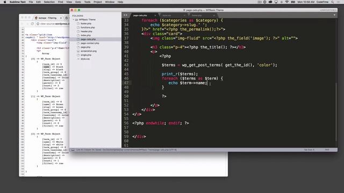The image size is (344, 193).
Task: Open footer.php in the sidebar
Action: click(86, 24)
